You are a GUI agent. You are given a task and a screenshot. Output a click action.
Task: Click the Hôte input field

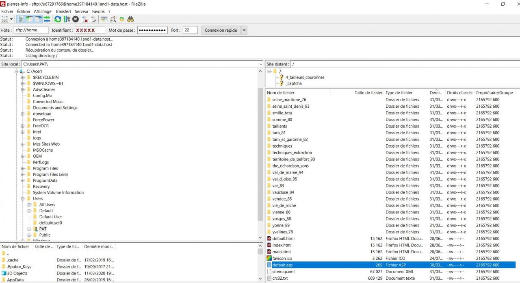click(31, 30)
